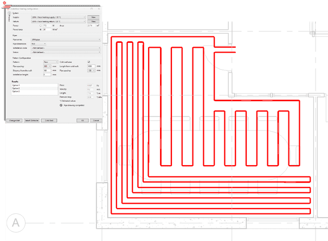The image size is (328, 241).
Task: Toggle the Cold wall area checkbox
Action: 88,62
